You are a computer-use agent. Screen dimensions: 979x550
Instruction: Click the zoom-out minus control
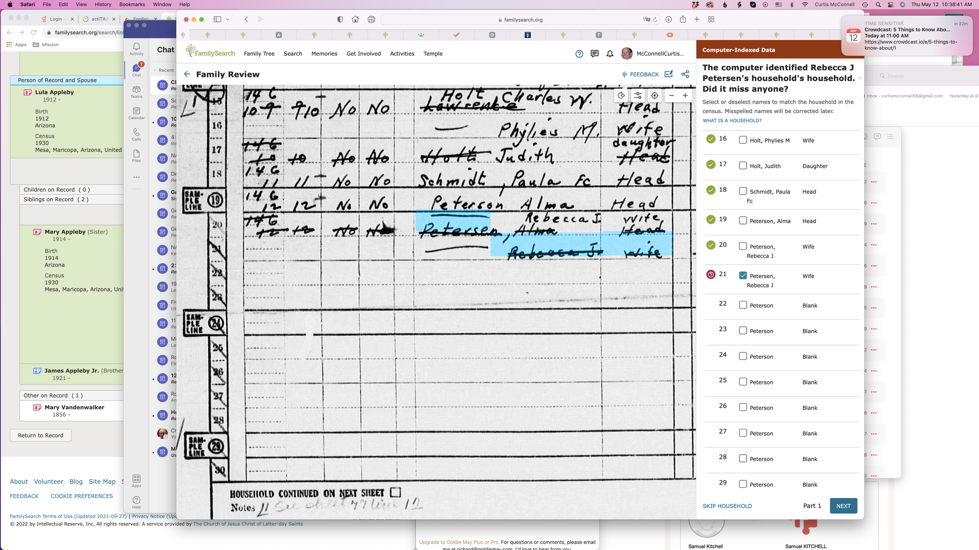click(671, 96)
